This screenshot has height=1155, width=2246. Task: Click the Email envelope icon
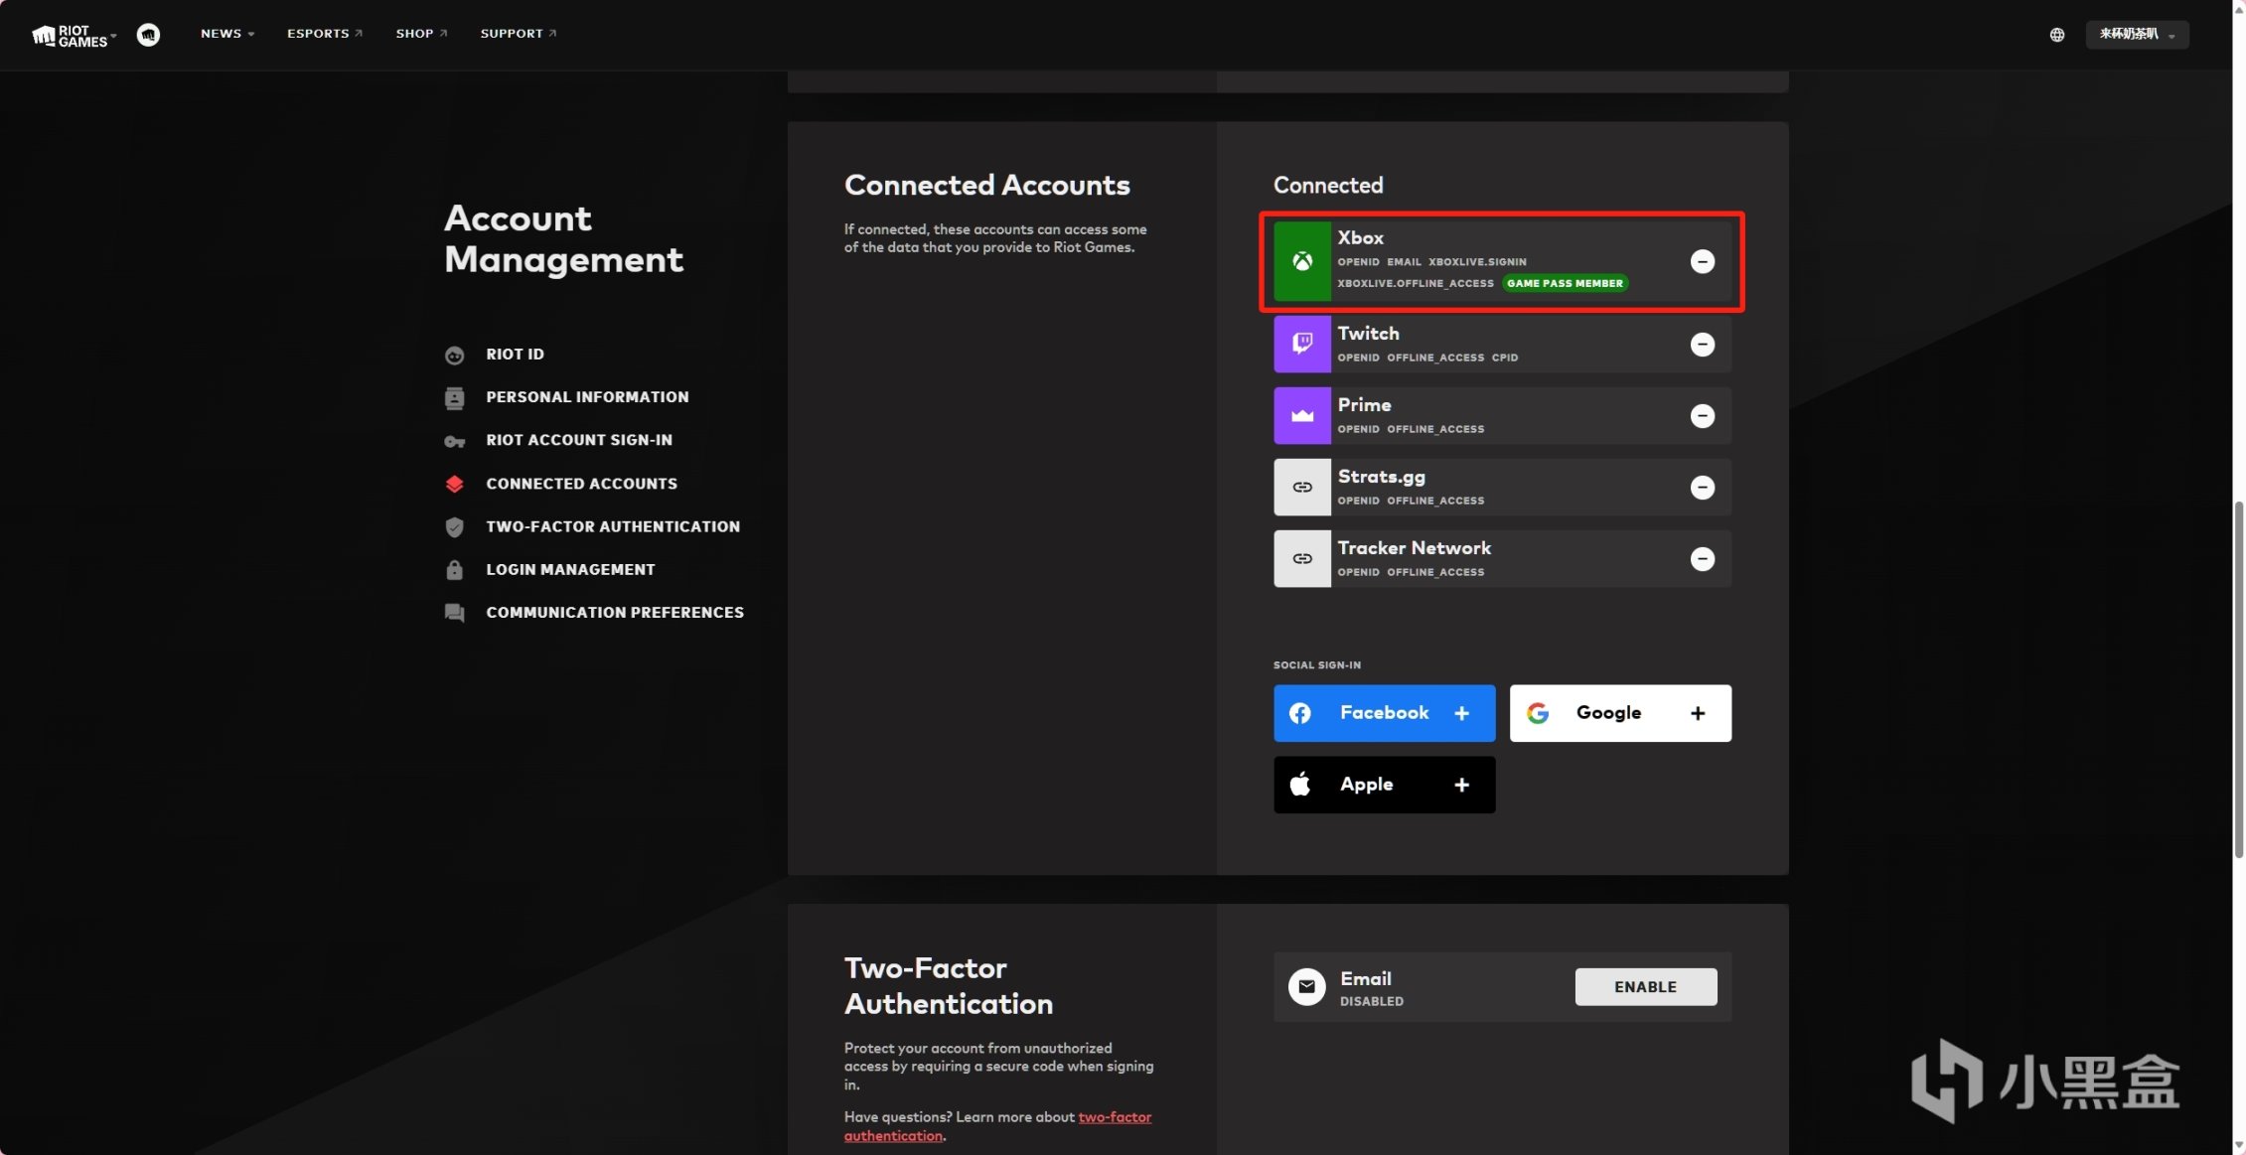[x=1306, y=987]
